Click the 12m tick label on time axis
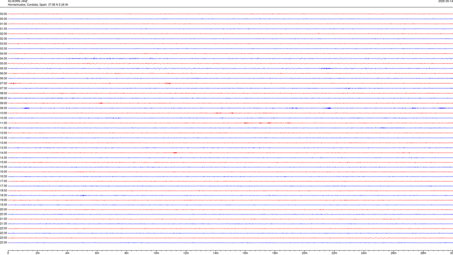This screenshot has width=453, height=255. 186,253
